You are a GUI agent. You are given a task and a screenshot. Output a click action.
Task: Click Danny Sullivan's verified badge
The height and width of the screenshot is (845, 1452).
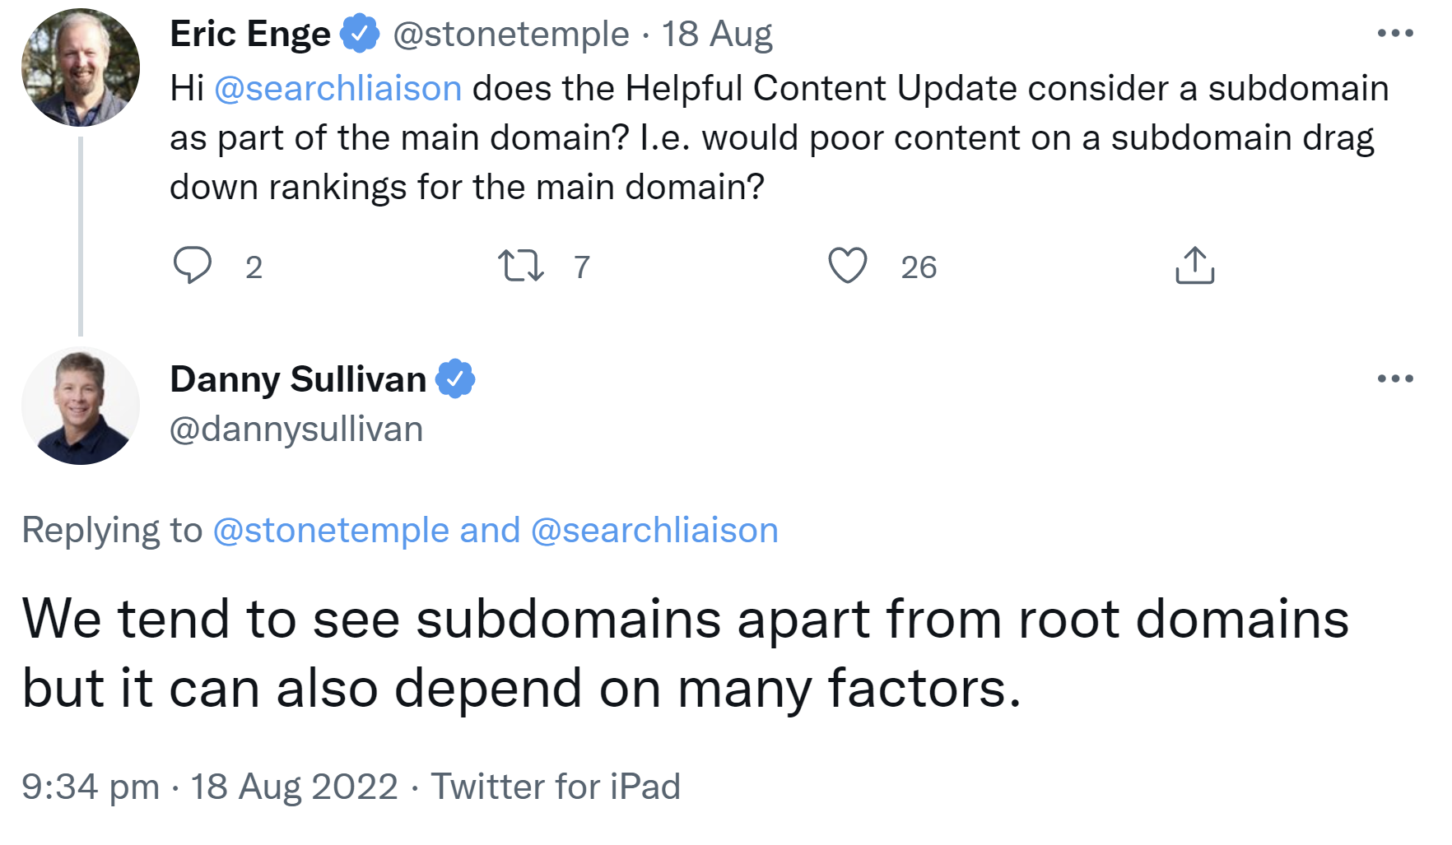[x=455, y=378]
